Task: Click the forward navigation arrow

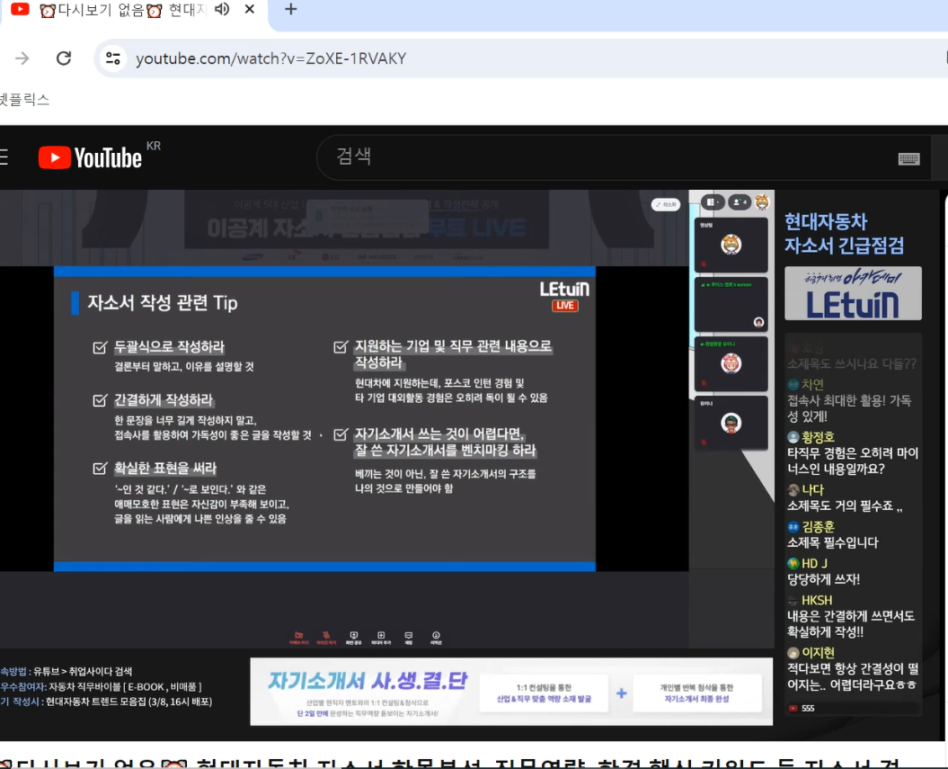Action: click(x=22, y=58)
